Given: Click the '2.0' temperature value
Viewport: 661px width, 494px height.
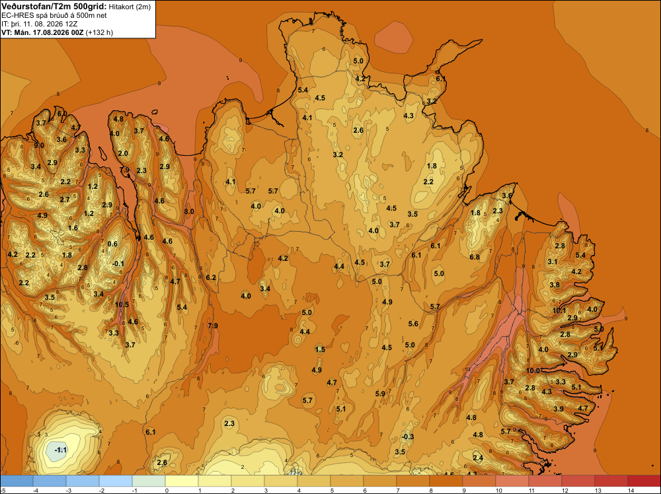Looking at the screenshot, I should 123,153.
